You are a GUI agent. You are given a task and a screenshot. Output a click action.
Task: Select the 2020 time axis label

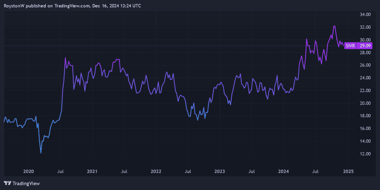(x=28, y=171)
